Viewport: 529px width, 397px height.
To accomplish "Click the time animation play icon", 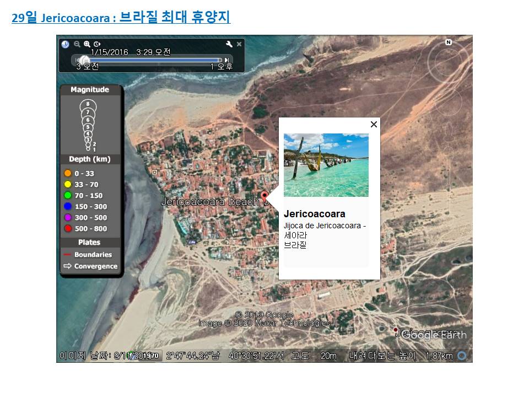I will pos(97,44).
